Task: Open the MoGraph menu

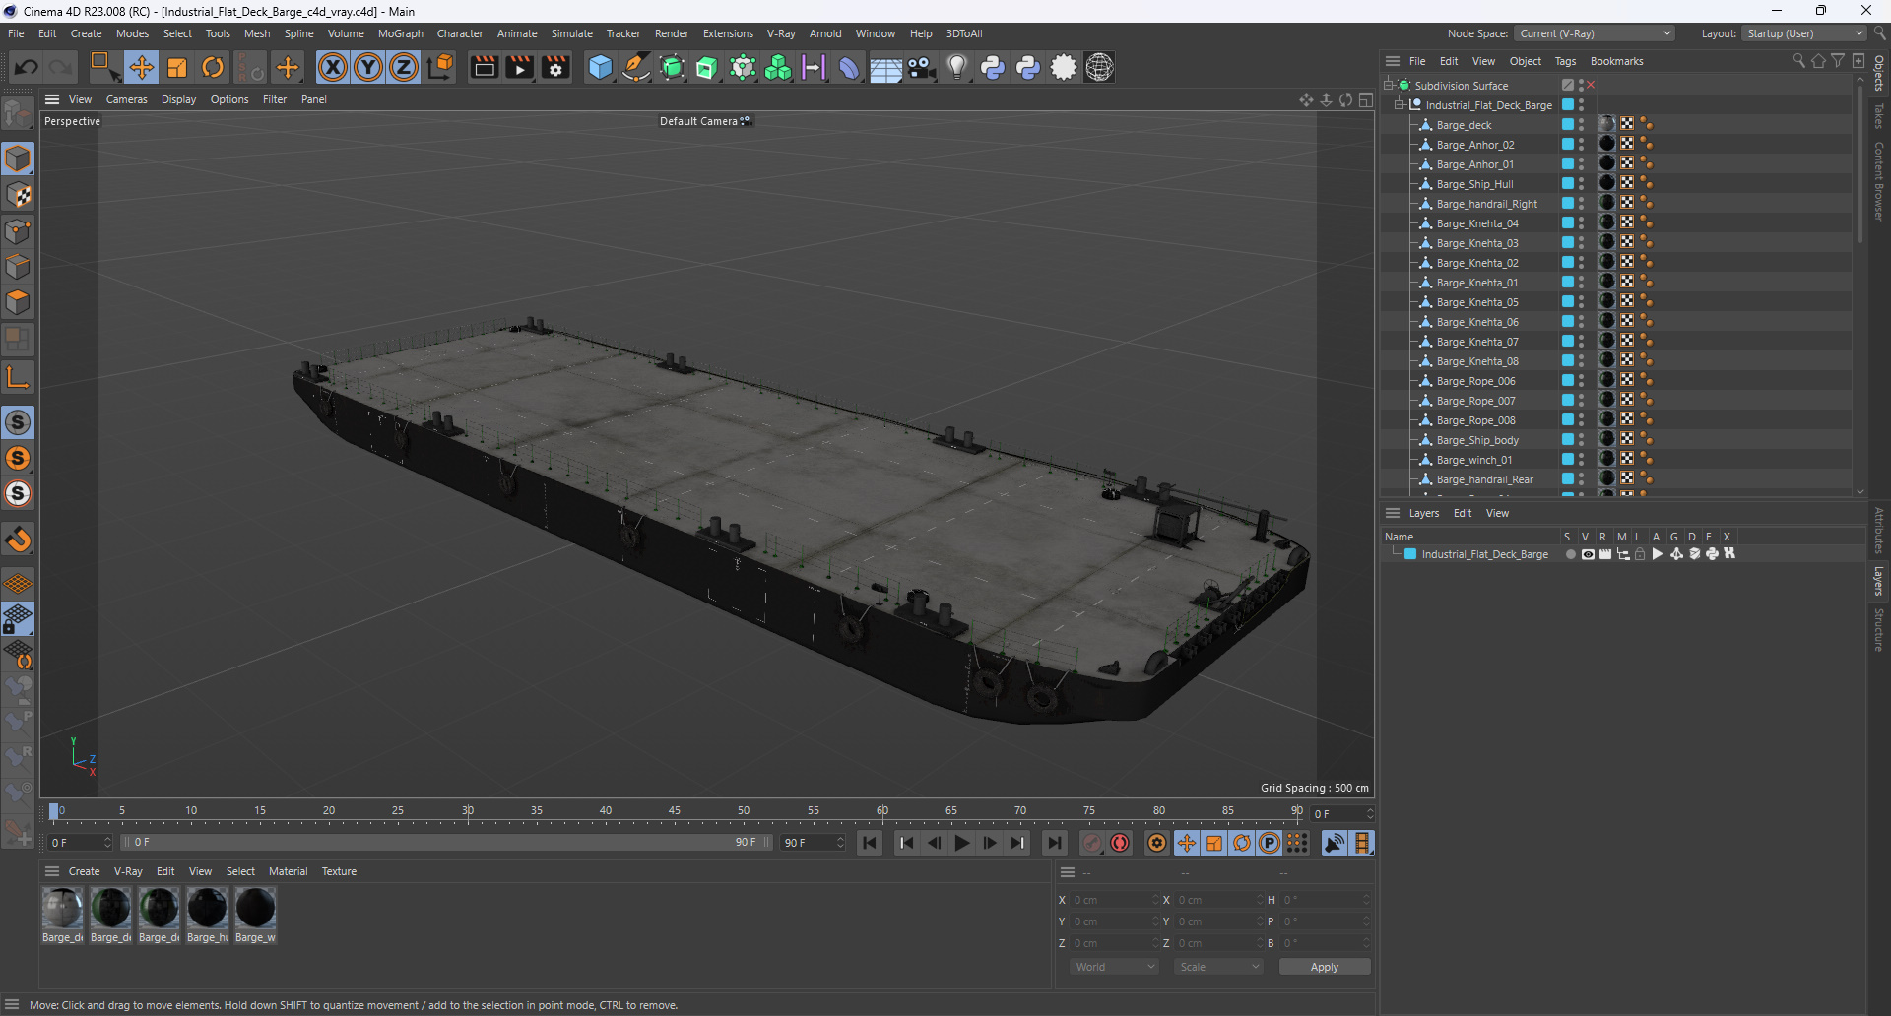Action: coord(400,33)
